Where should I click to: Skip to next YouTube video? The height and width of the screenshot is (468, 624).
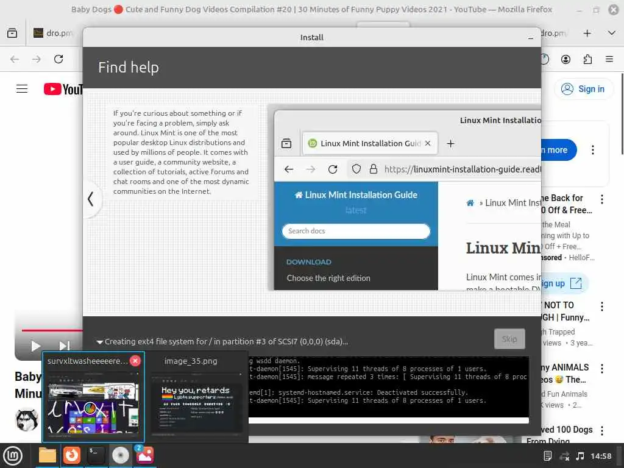coord(64,346)
